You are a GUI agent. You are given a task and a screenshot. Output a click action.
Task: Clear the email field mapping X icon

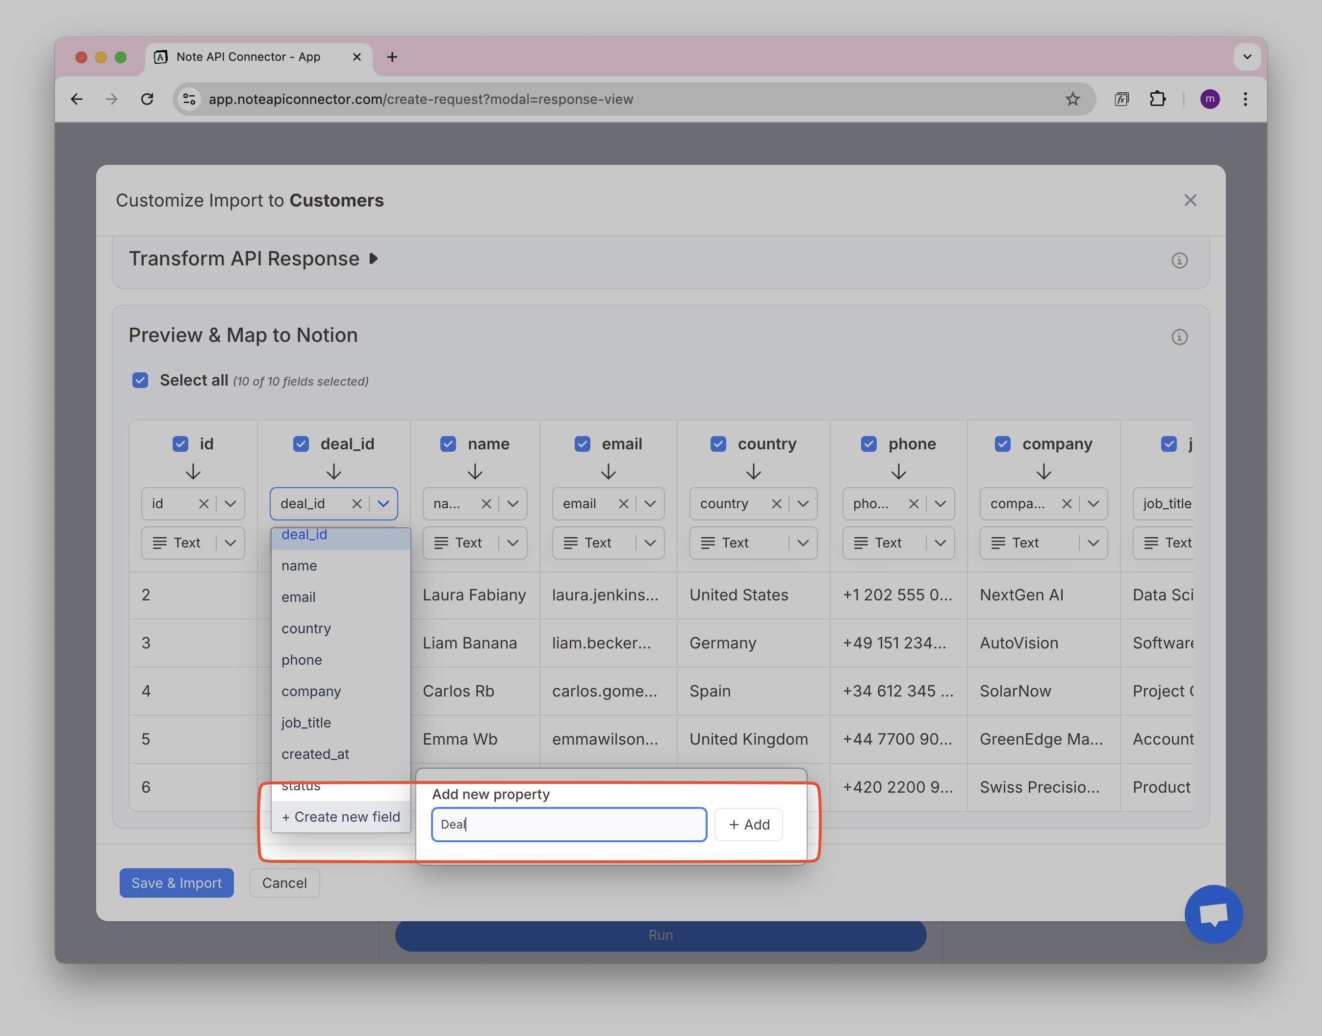tap(623, 503)
